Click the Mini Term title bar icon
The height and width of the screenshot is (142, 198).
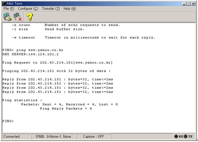(4, 4)
